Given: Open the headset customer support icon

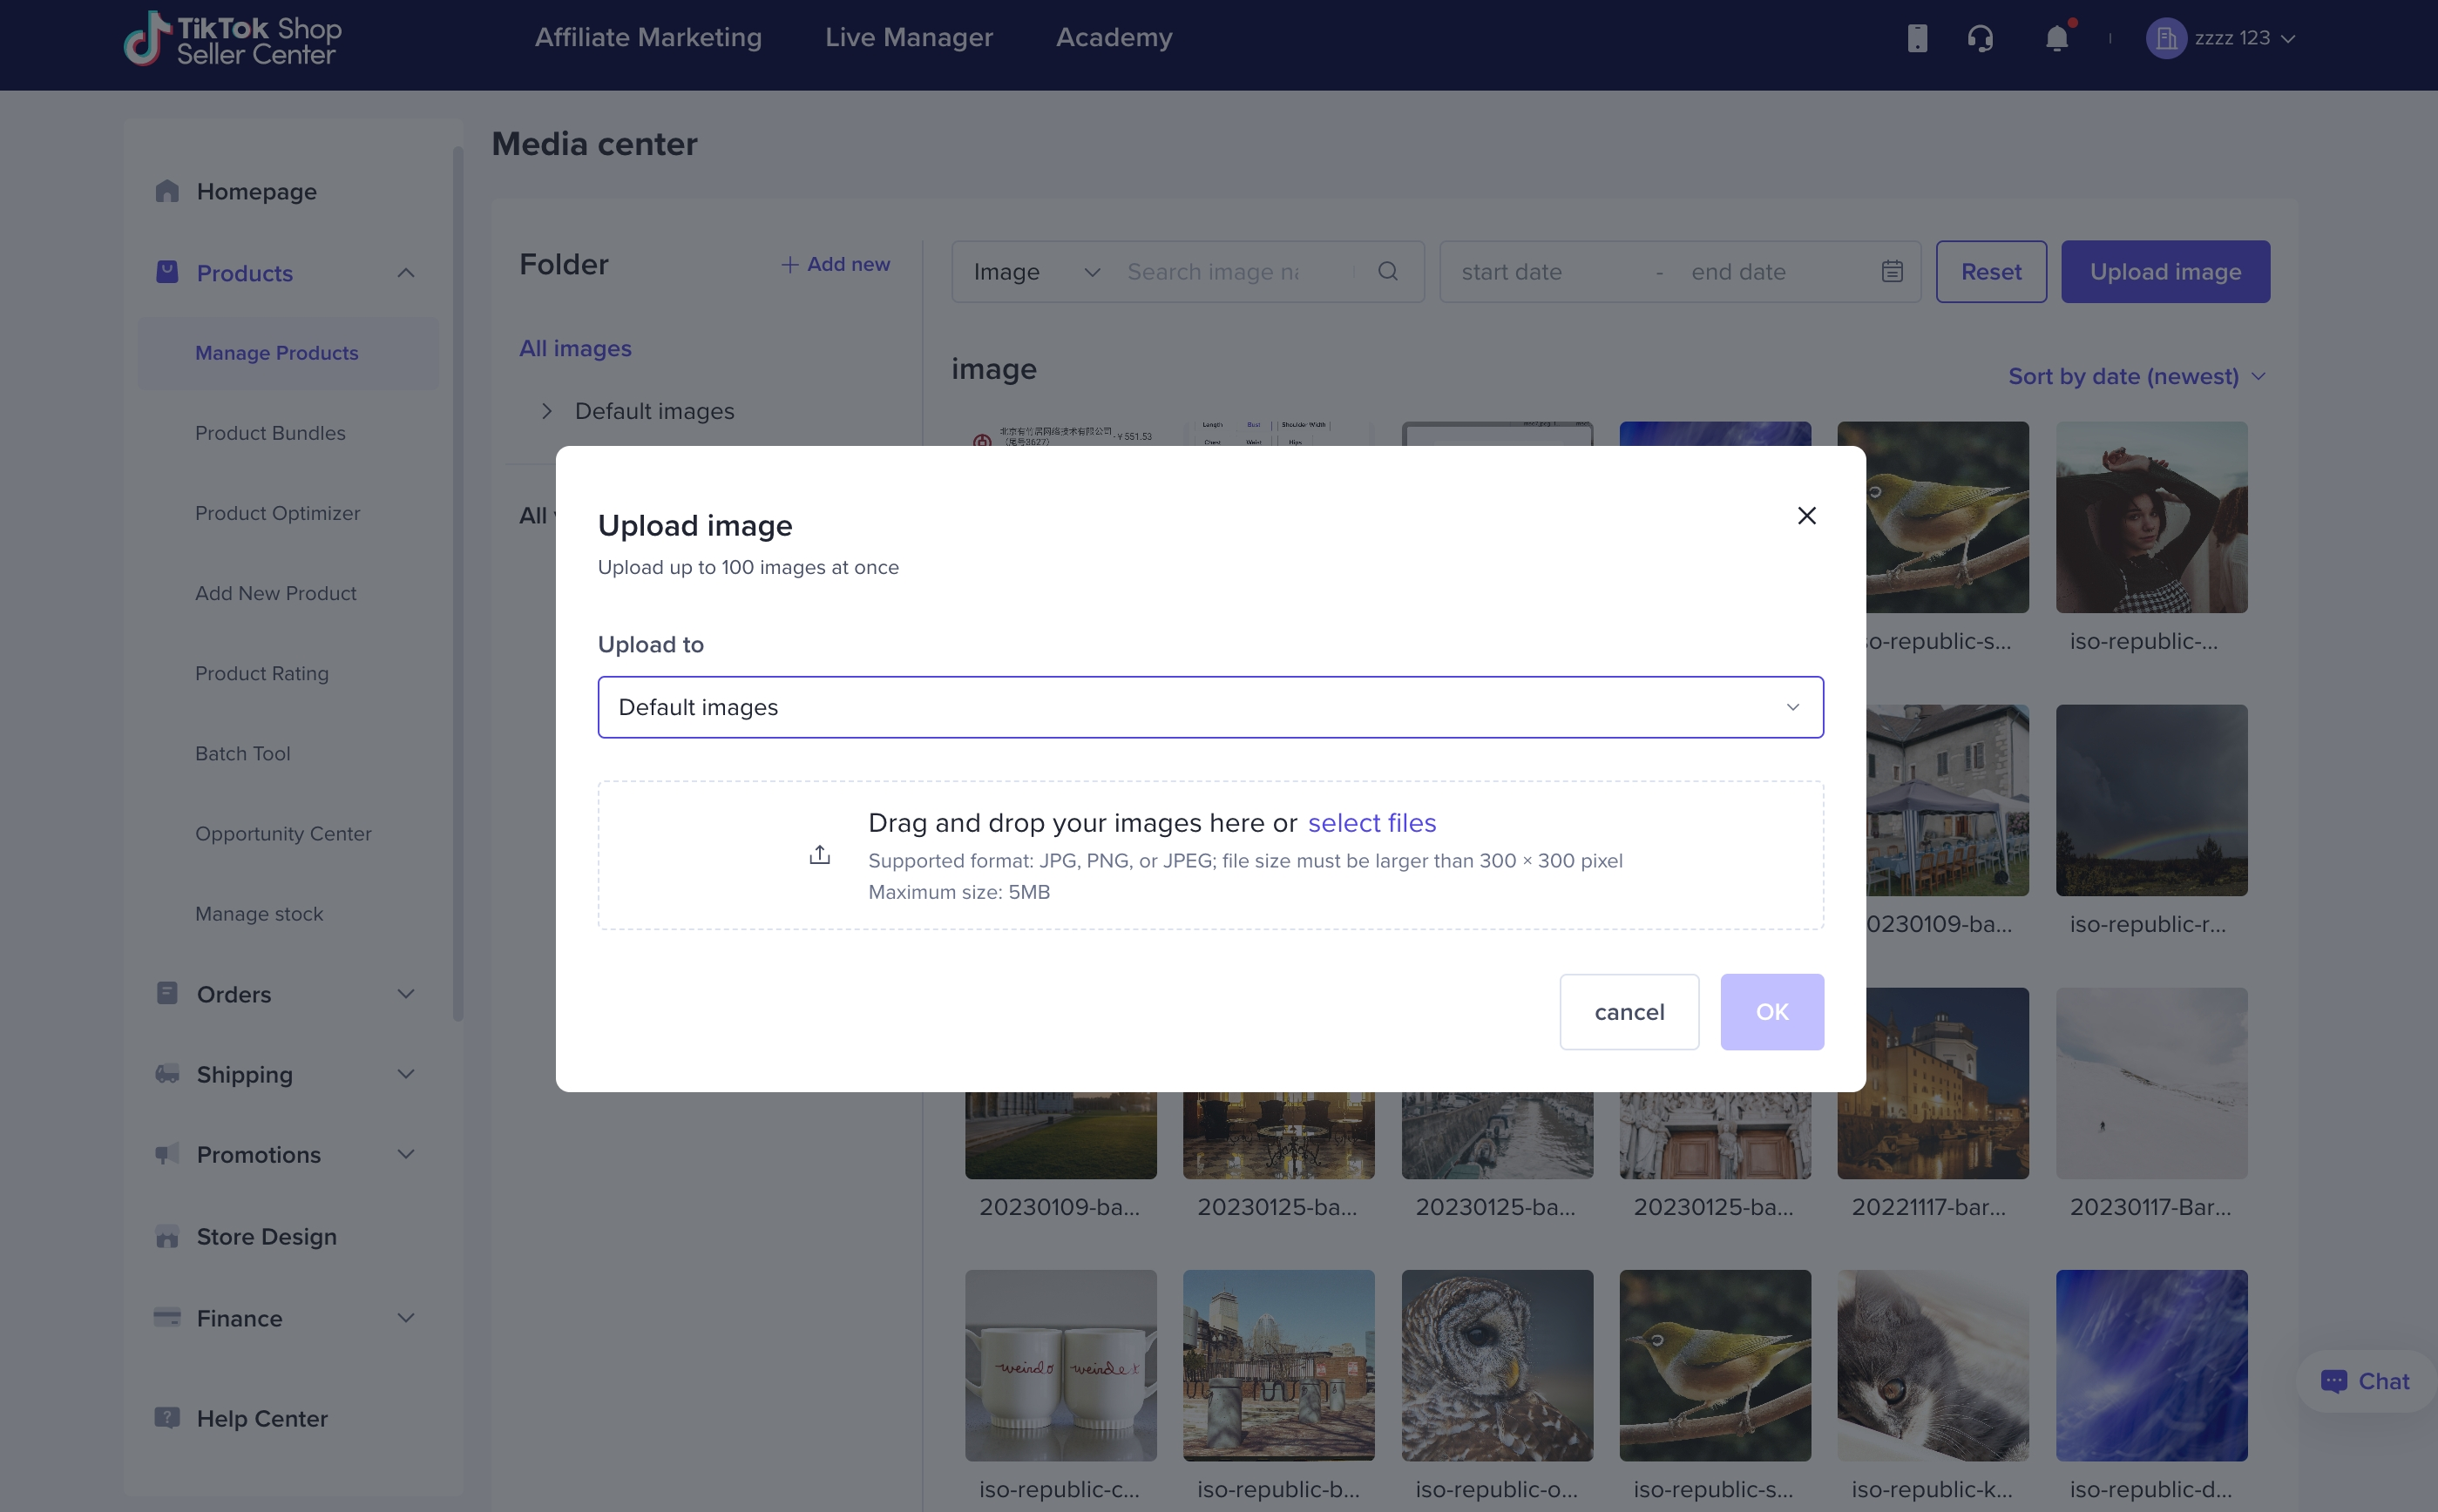Looking at the screenshot, I should coord(1980,39).
